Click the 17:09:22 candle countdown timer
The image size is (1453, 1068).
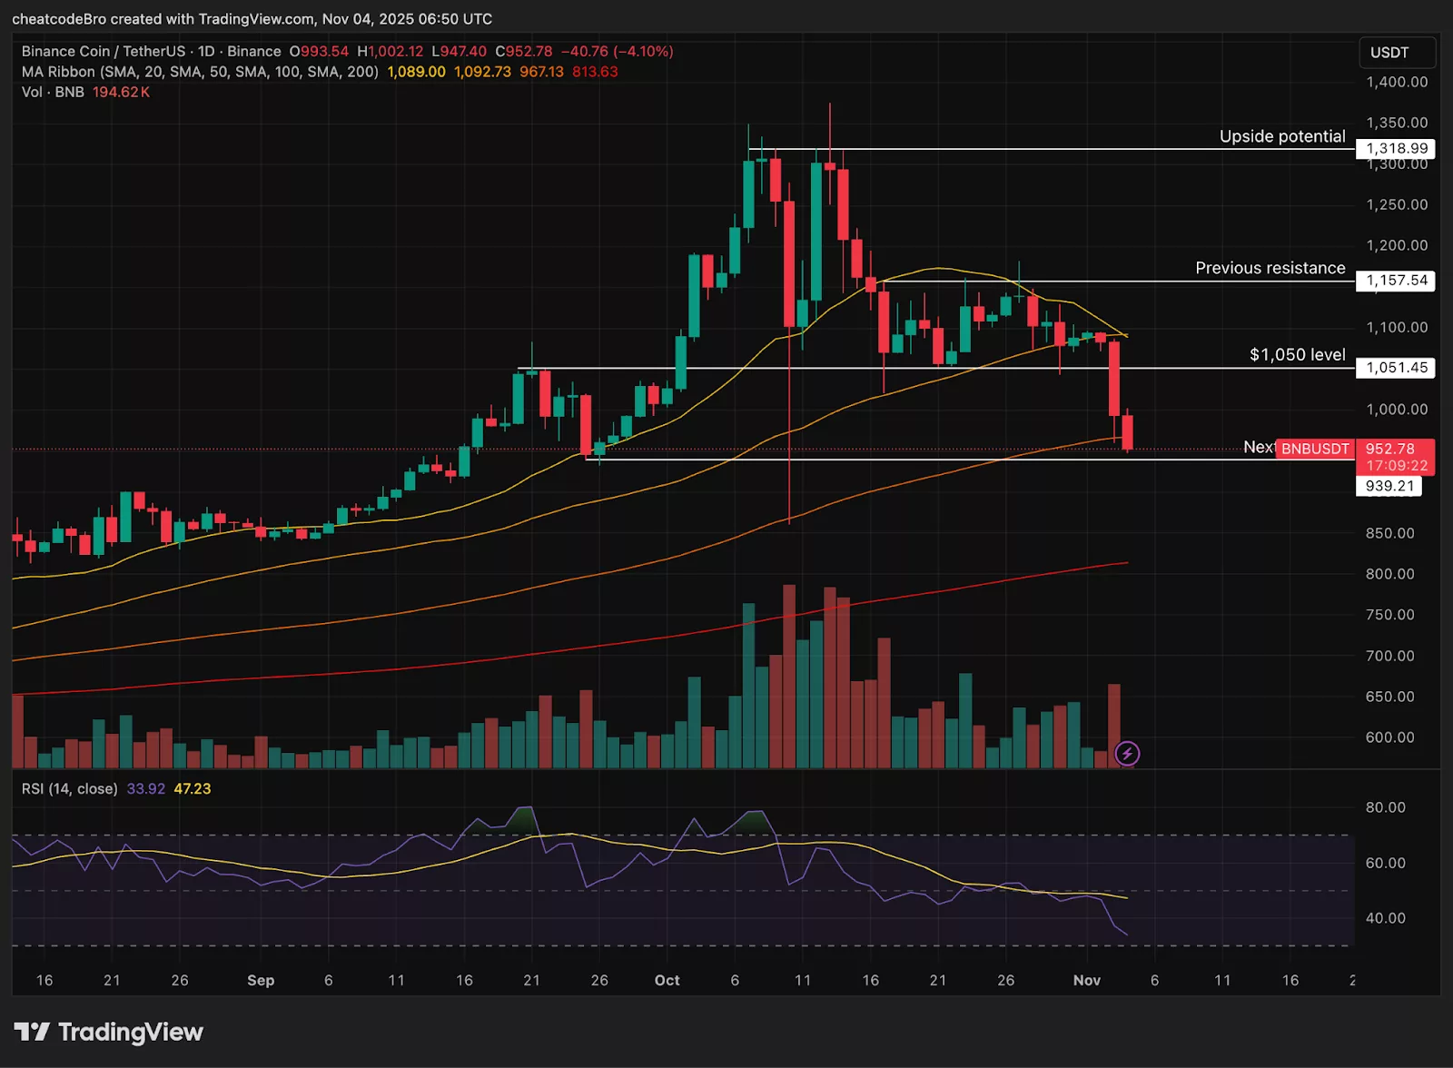click(1396, 465)
